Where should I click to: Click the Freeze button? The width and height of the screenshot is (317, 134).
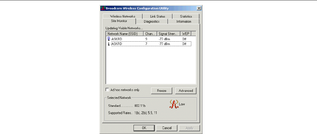pyautogui.click(x=162, y=91)
